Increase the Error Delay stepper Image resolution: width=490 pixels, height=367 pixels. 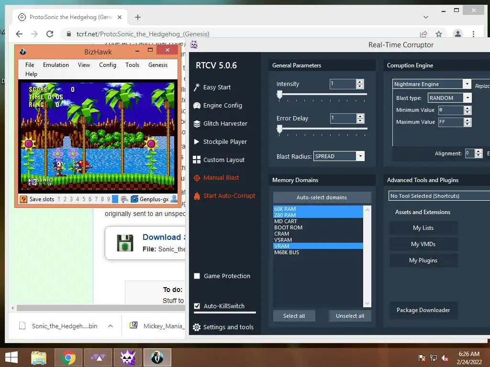[x=360, y=116]
